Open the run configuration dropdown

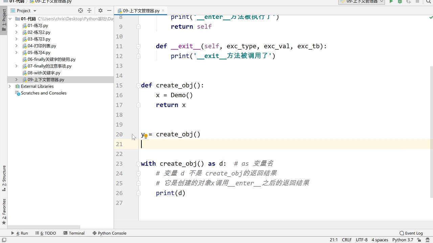pyautogui.click(x=362, y=2)
